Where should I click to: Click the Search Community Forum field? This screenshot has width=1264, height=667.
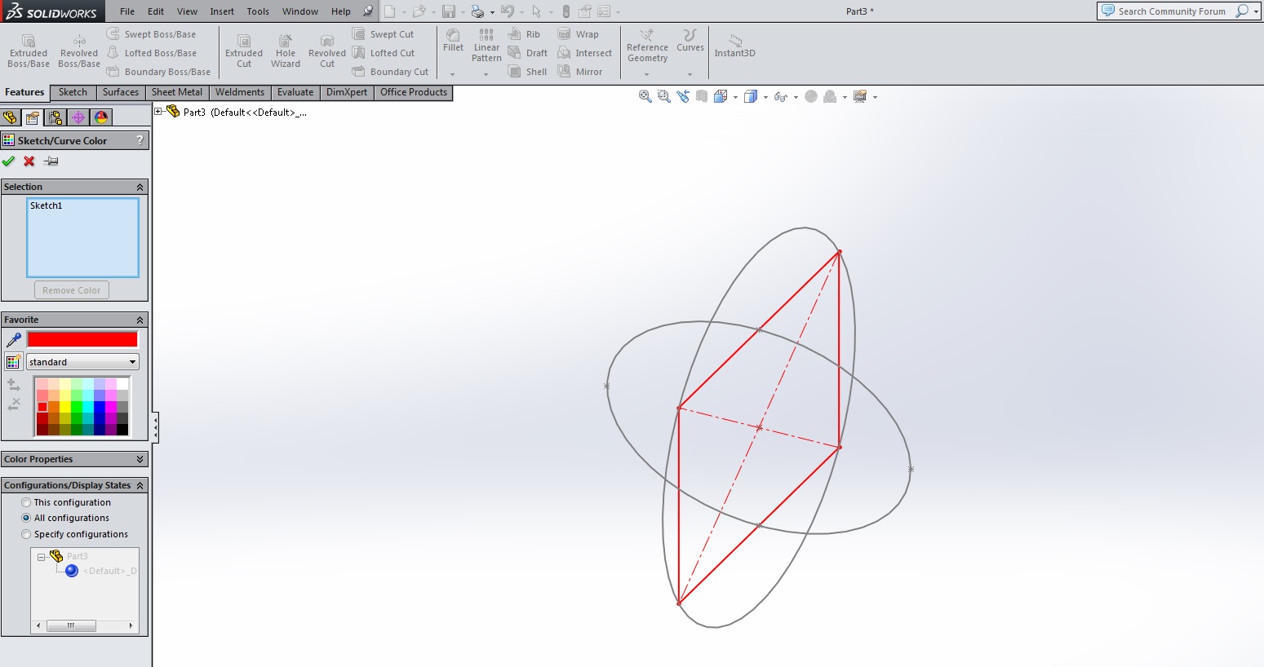pos(1171,11)
